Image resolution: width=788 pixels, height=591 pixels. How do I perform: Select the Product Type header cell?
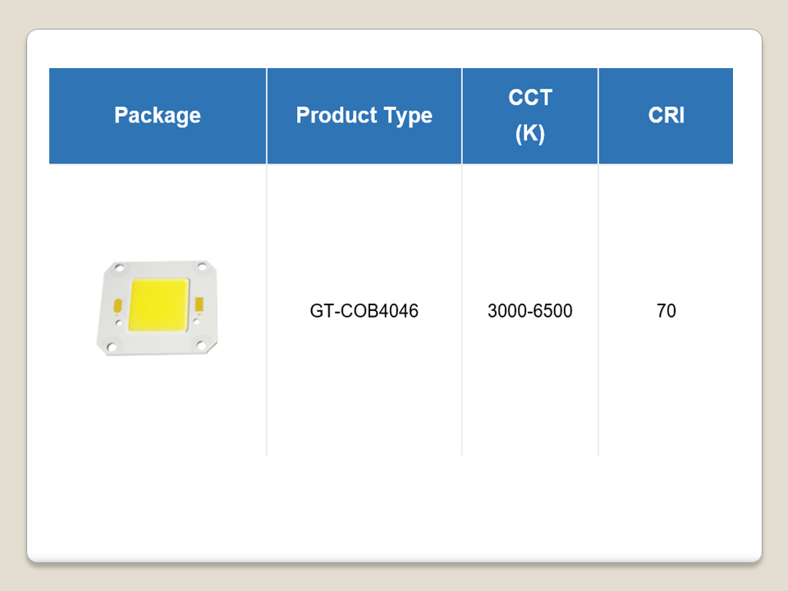[x=364, y=116]
